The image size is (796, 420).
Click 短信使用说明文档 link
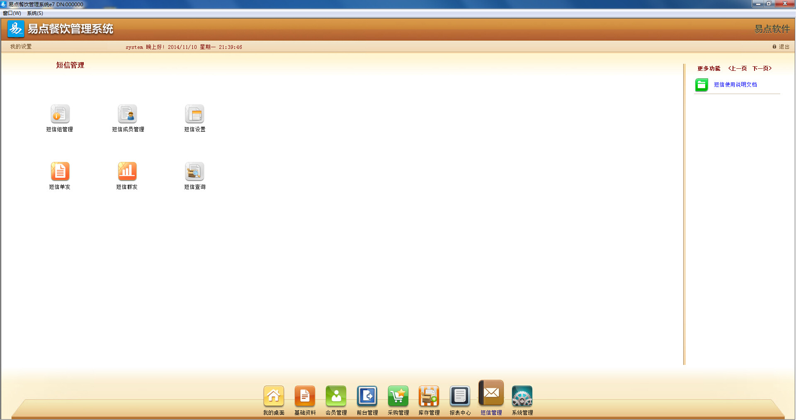tap(735, 84)
